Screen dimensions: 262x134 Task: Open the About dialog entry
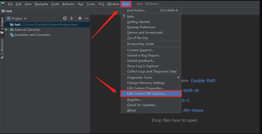151,110
